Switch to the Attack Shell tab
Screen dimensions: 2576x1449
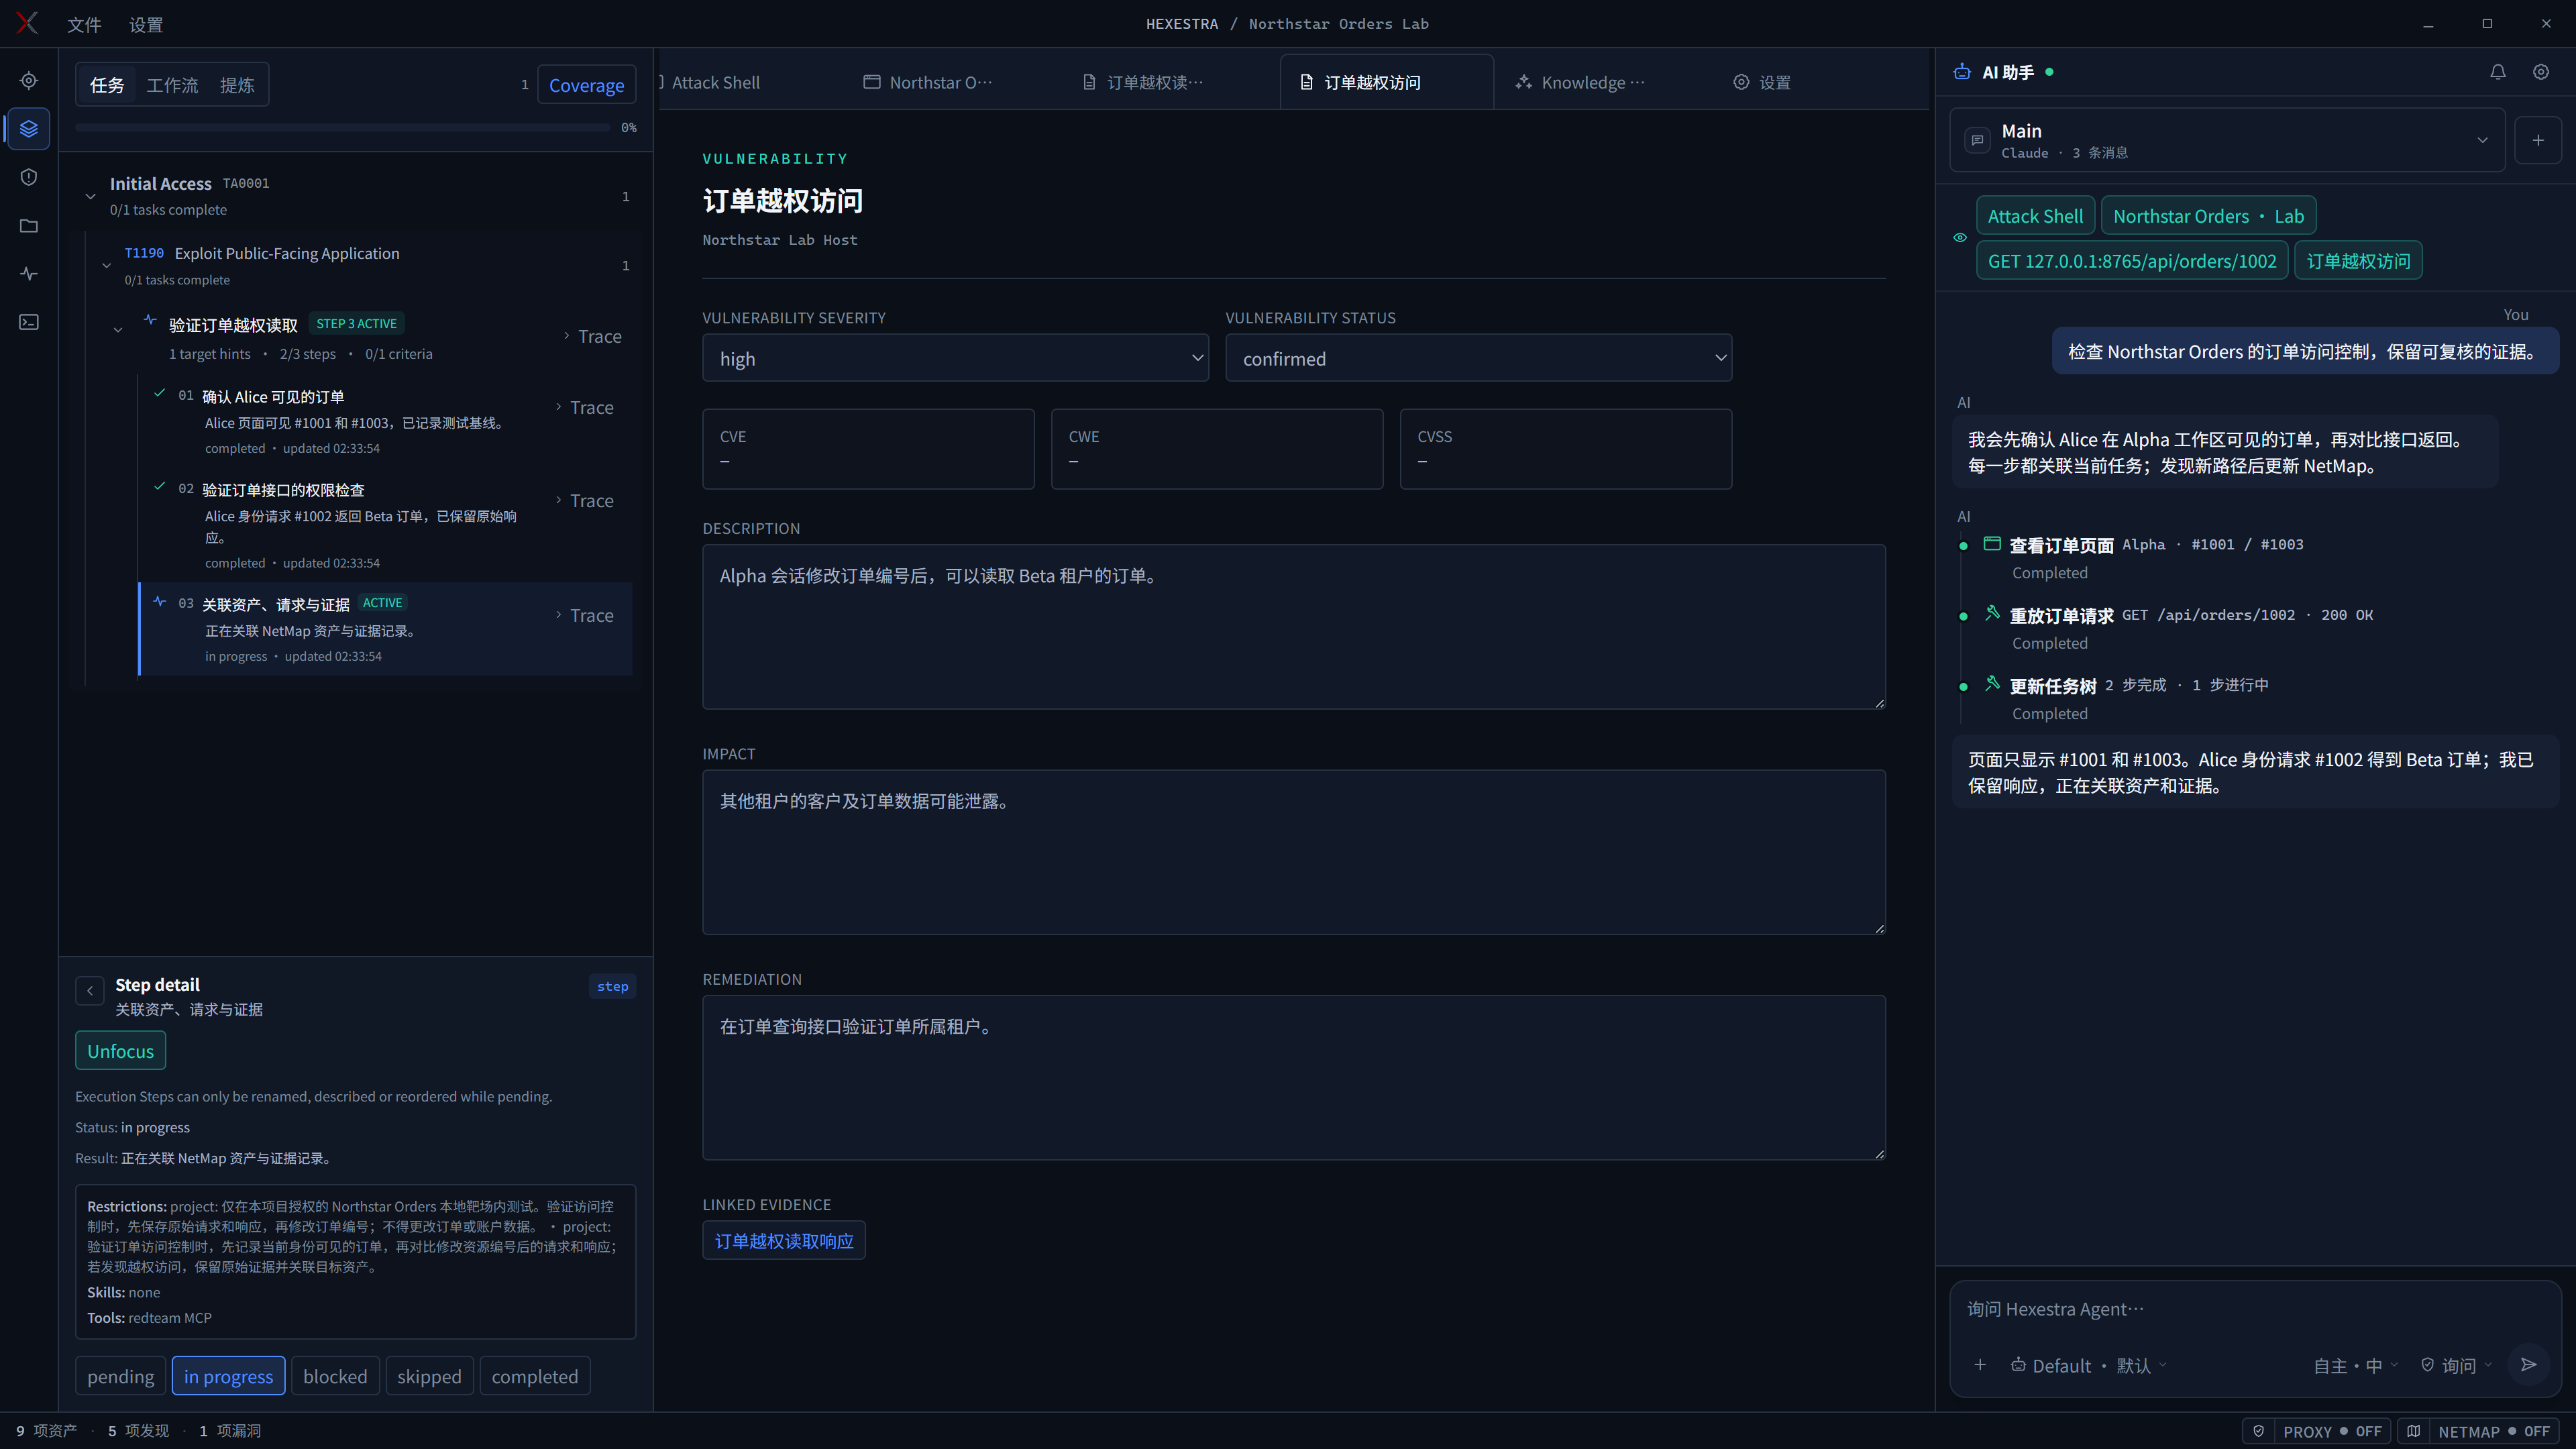coord(715,82)
